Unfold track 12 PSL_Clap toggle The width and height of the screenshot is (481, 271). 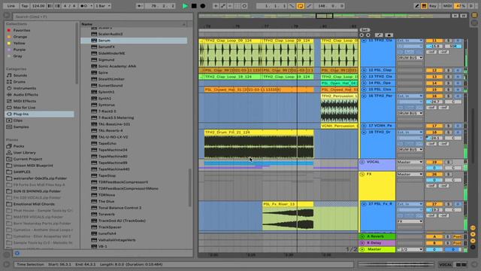click(364, 70)
